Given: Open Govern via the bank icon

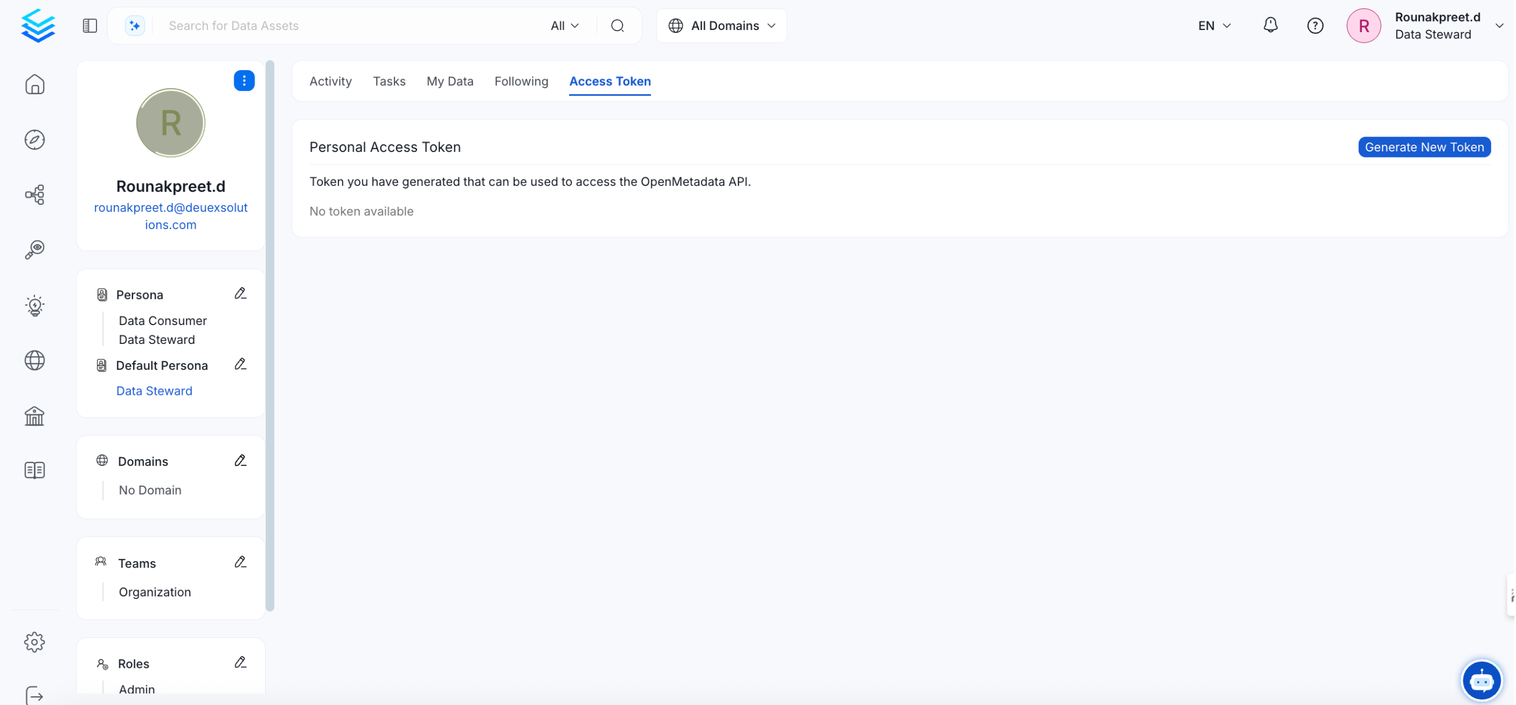Looking at the screenshot, I should [35, 416].
